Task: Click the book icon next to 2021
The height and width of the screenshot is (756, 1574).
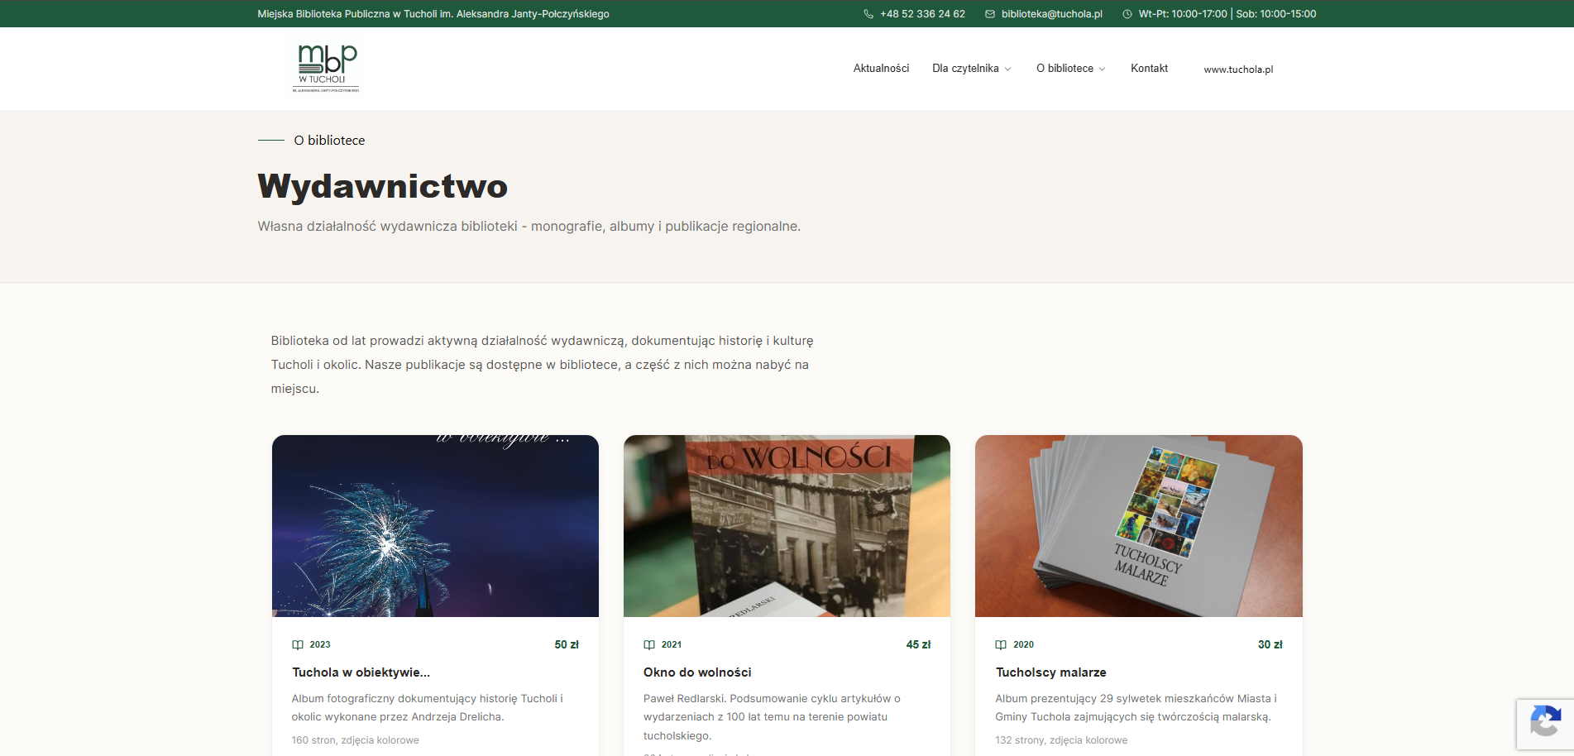Action: coord(649,645)
